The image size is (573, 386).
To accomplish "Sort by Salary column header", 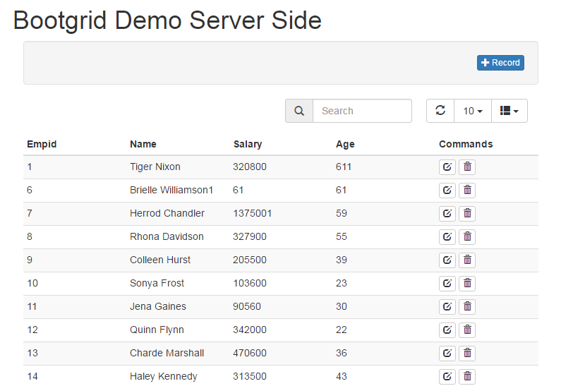I will (248, 144).
